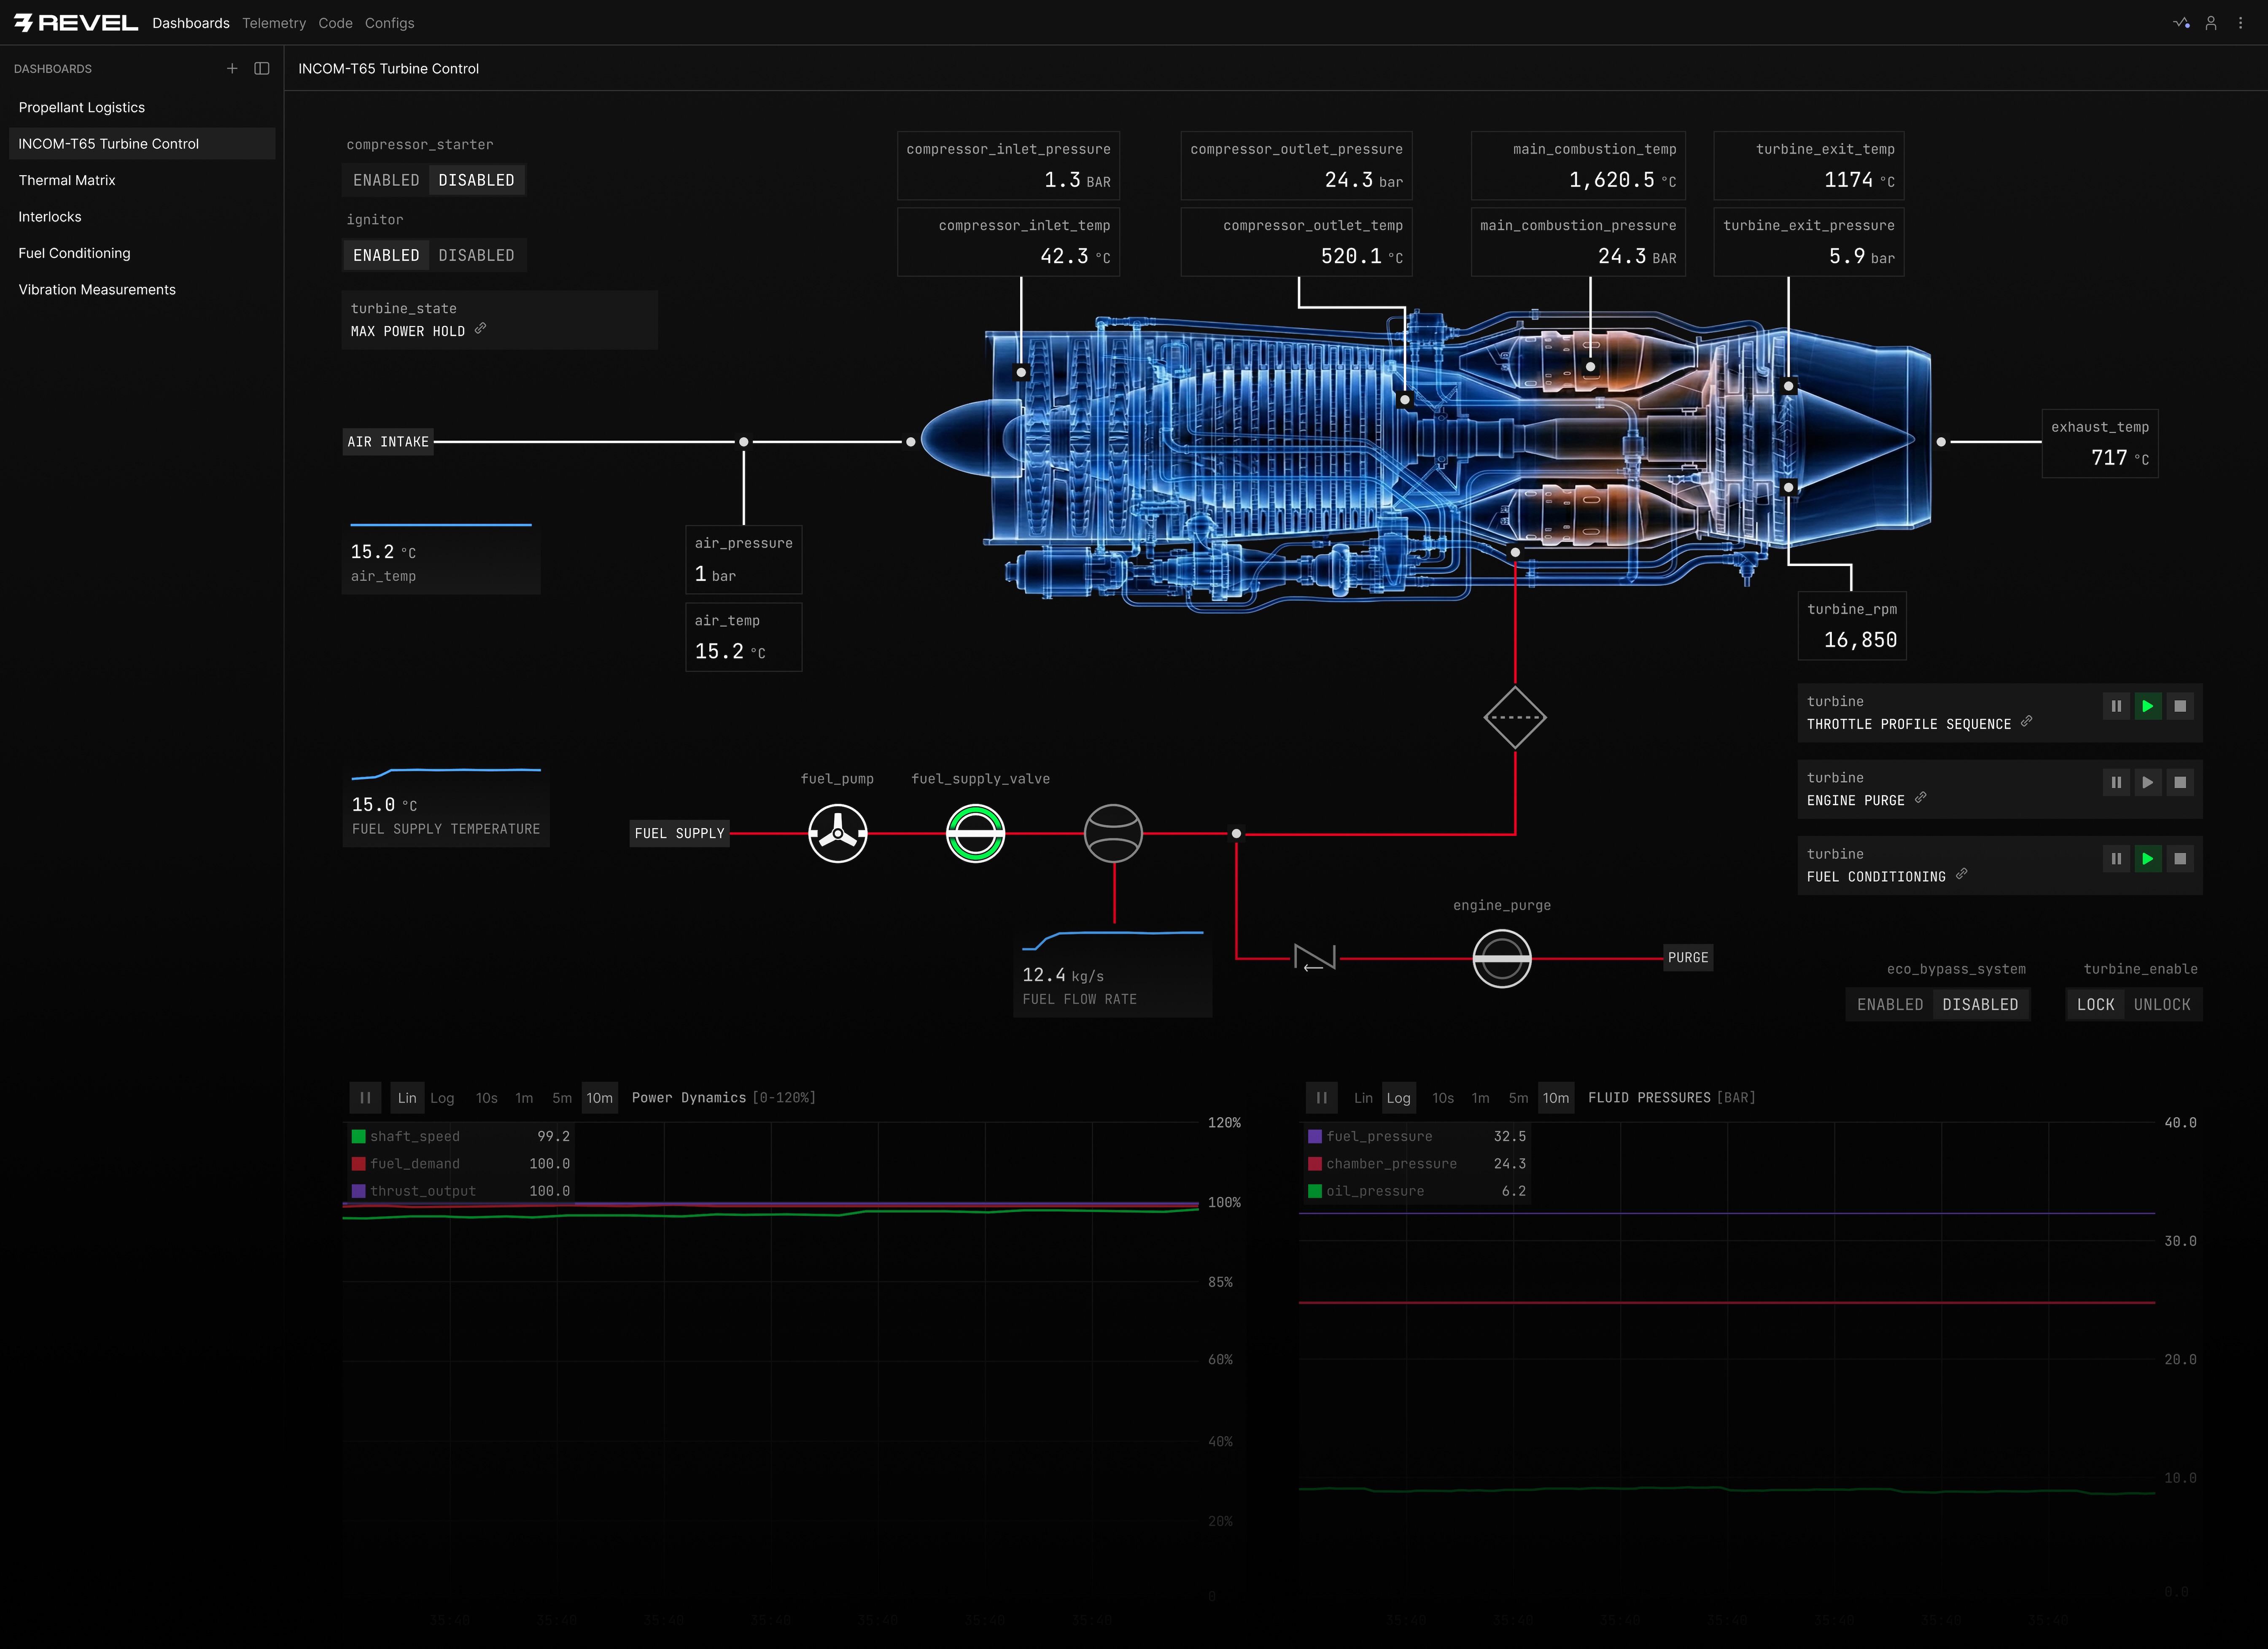This screenshot has width=2268, height=1649.
Task: Play the ENGINE PURGE sequence
Action: point(2147,782)
